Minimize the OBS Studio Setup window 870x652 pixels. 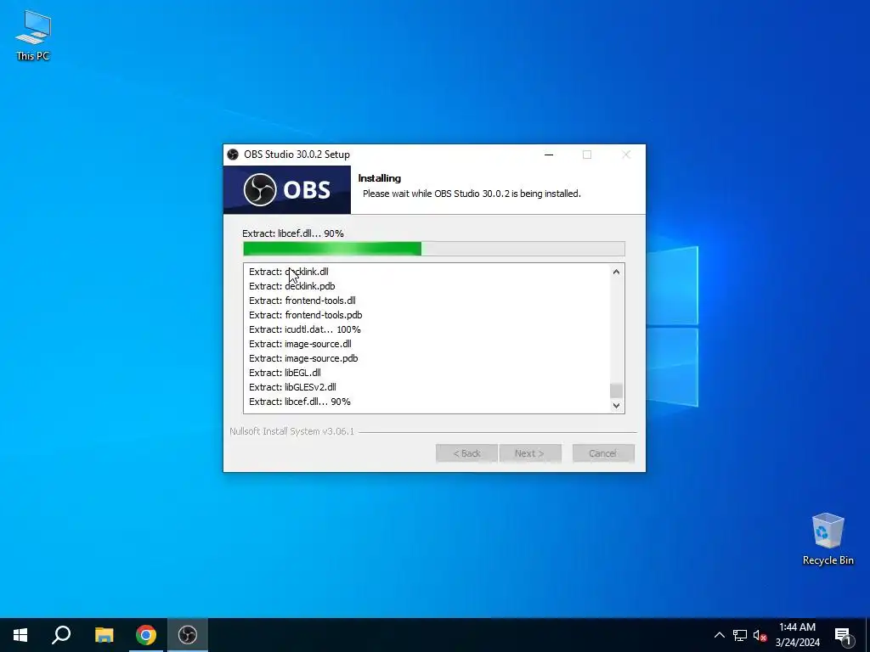coord(549,155)
